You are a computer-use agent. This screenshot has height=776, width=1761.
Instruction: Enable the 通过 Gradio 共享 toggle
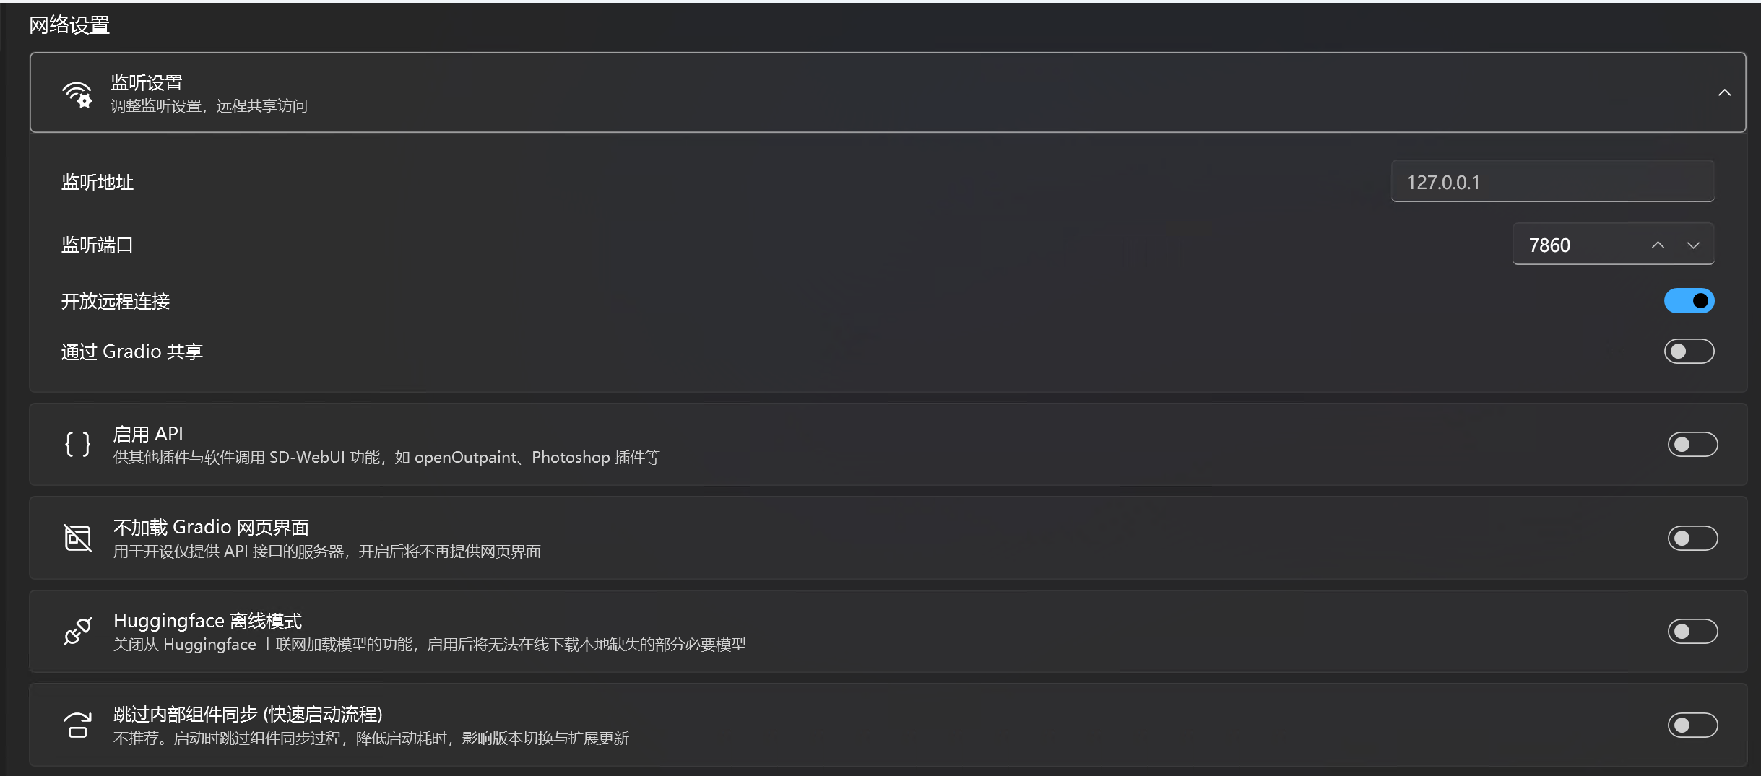(x=1688, y=352)
